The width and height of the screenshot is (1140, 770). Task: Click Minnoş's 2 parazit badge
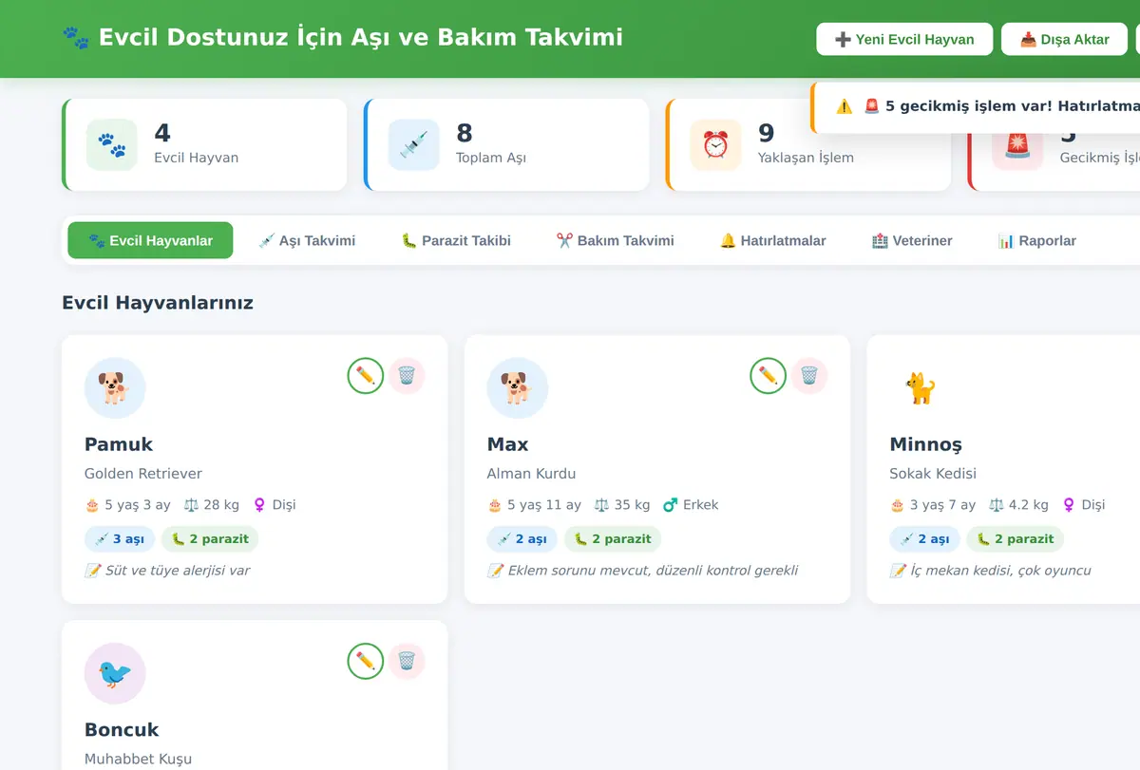coord(1016,539)
